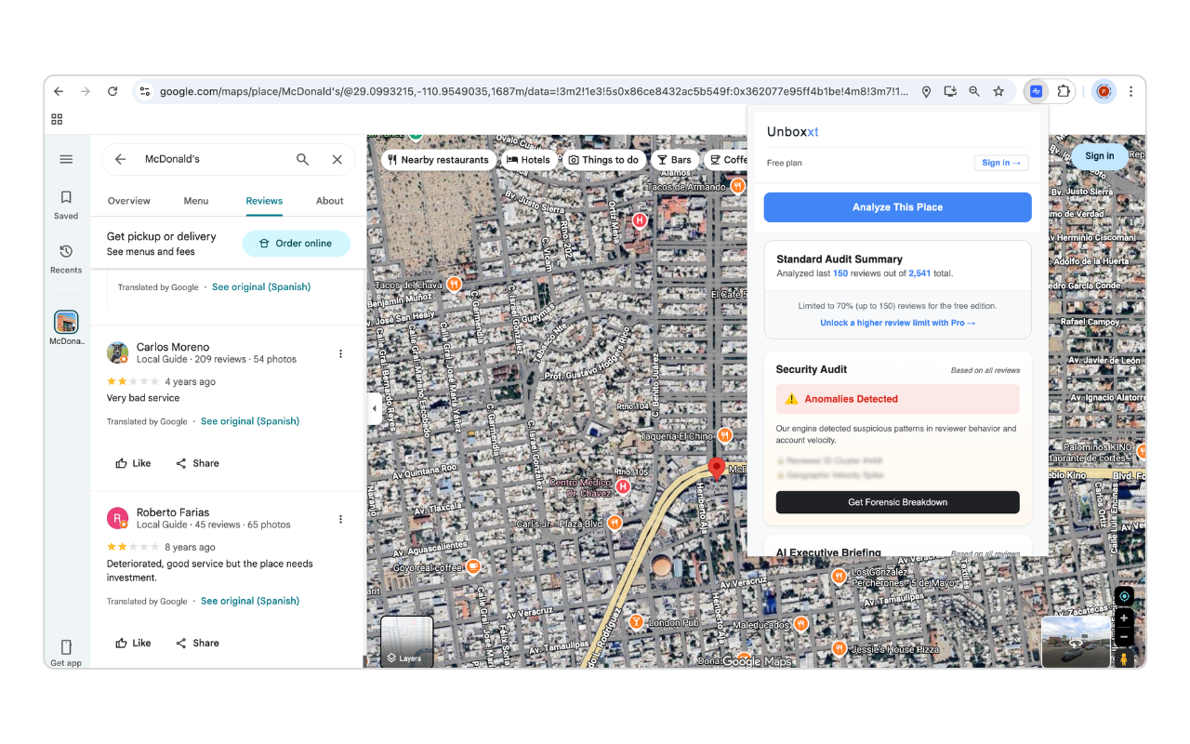Screen dimensions: 1190x744
Task: Like Carlos Moreno's review
Action: pyautogui.click(x=133, y=463)
